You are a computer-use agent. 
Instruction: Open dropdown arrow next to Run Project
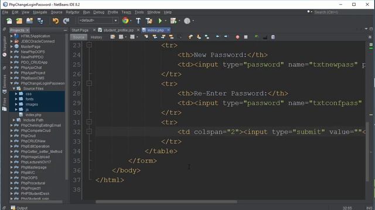click(x=165, y=21)
